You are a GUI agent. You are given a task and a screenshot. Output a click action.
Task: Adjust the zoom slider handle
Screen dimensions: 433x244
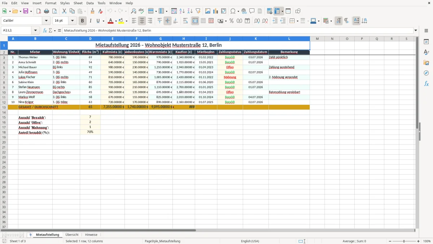point(404,241)
